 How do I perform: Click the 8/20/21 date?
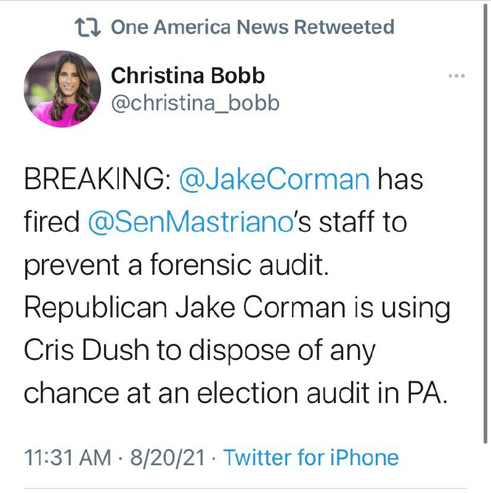[166, 457]
